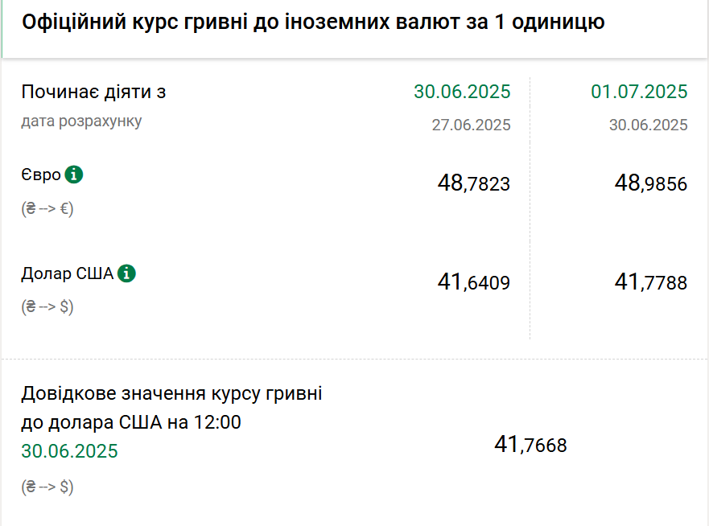Click Довідкове значення курсу гривні text
709x526 pixels.
(172, 393)
